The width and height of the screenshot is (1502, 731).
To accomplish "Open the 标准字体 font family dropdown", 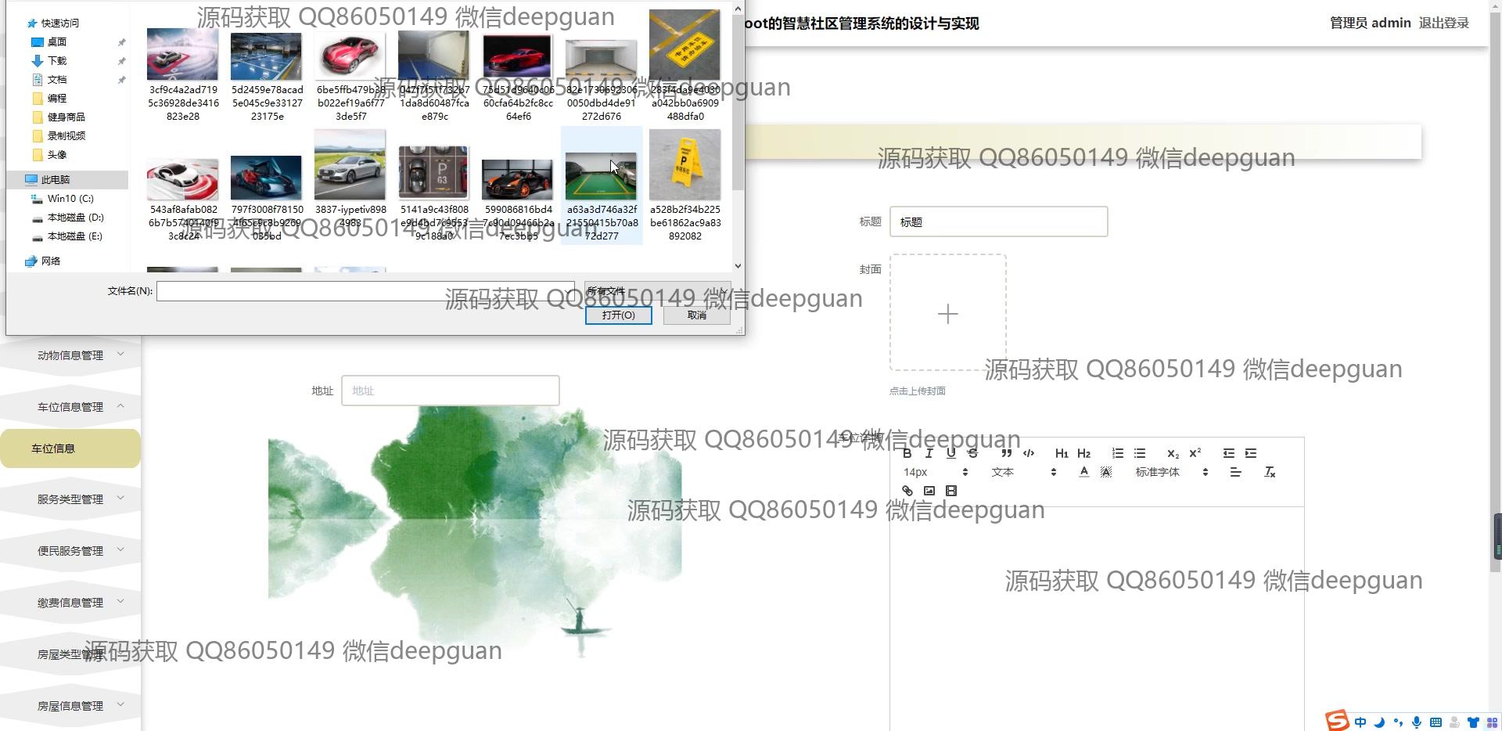I will point(1171,472).
